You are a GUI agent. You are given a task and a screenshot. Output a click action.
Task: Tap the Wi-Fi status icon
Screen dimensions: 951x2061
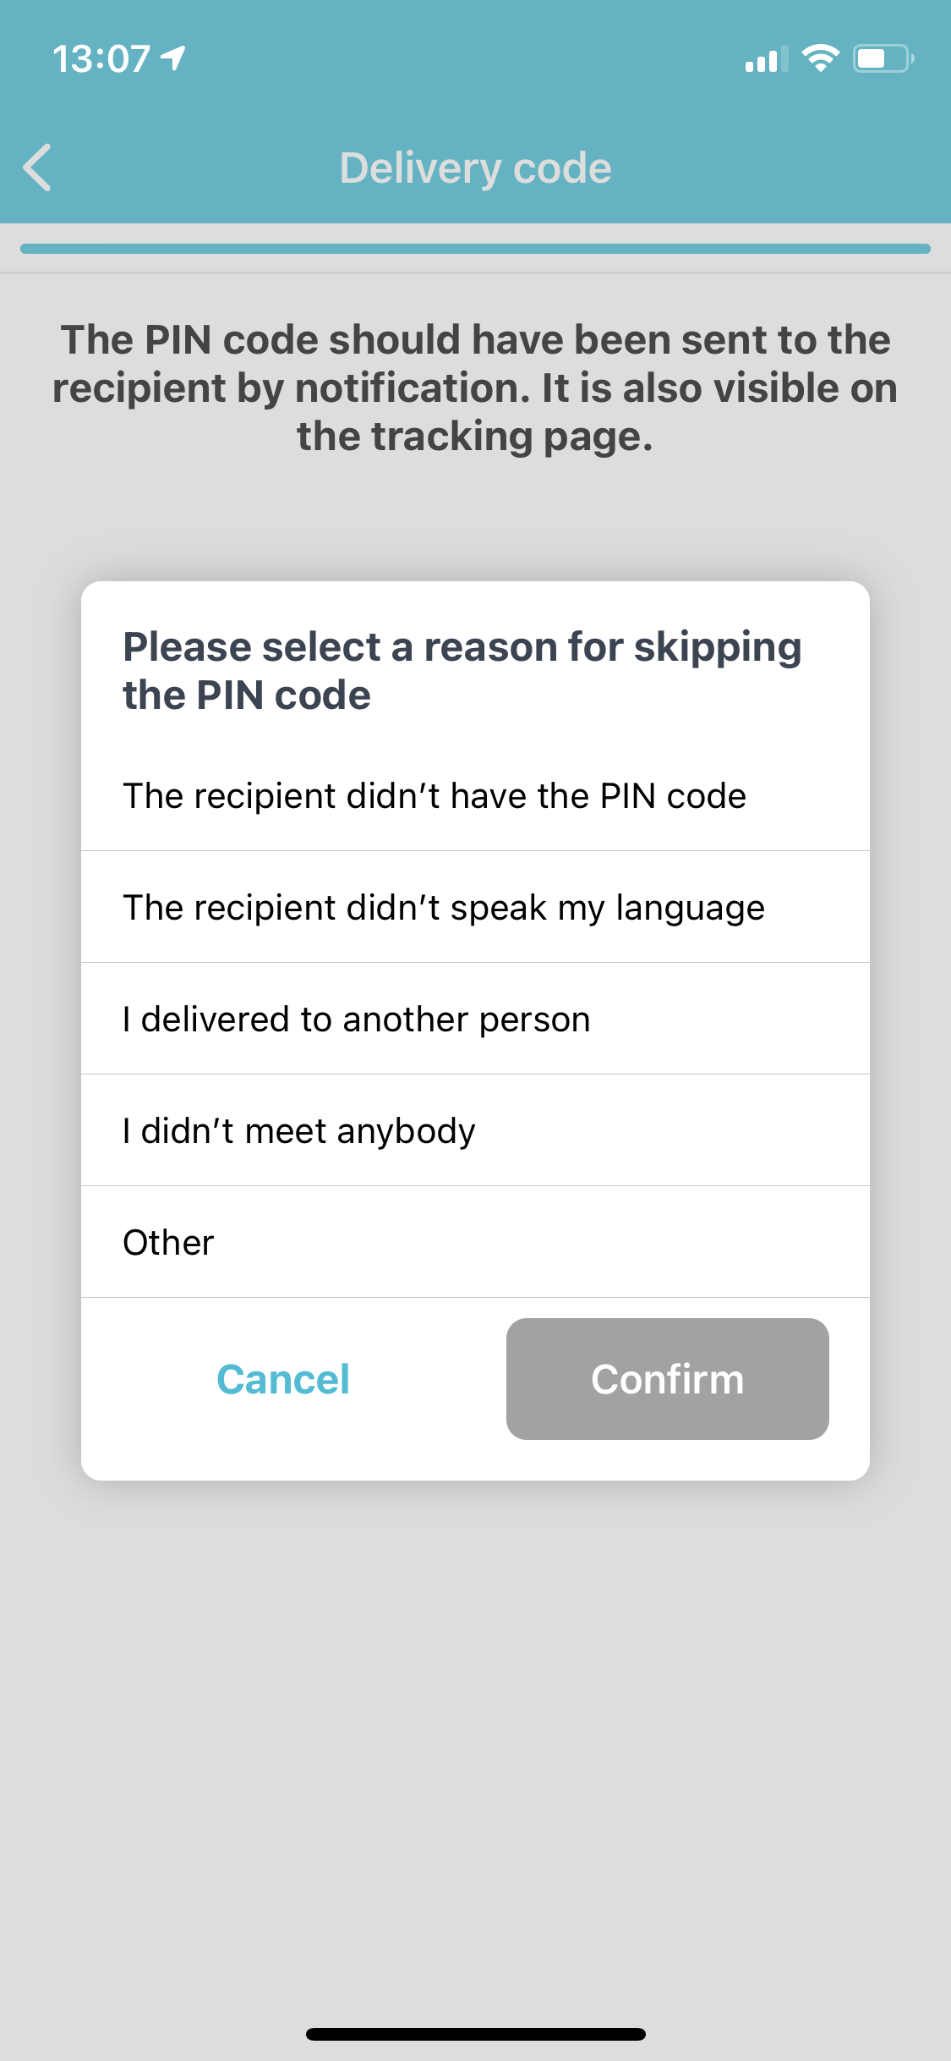pyautogui.click(x=820, y=58)
